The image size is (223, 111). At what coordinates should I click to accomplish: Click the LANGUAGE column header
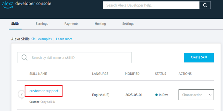pos(100,74)
